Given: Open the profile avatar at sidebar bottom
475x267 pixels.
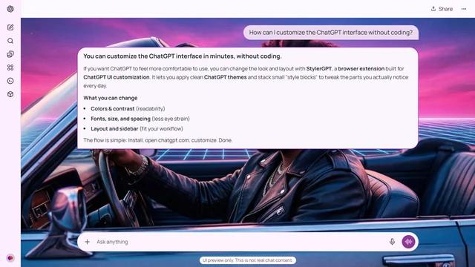Looking at the screenshot, I should [x=10, y=258].
